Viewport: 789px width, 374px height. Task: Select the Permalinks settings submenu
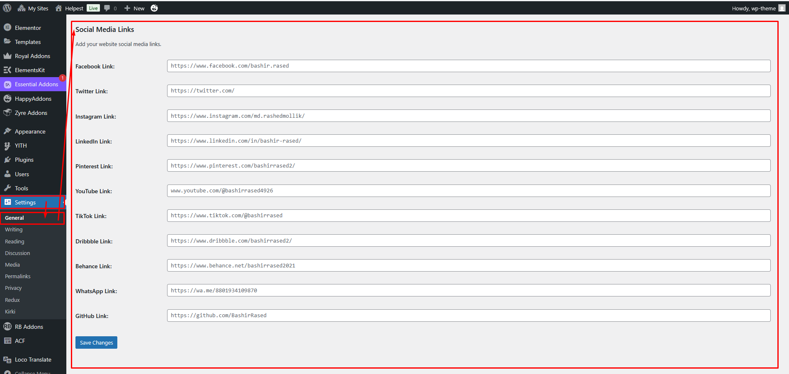click(x=18, y=276)
